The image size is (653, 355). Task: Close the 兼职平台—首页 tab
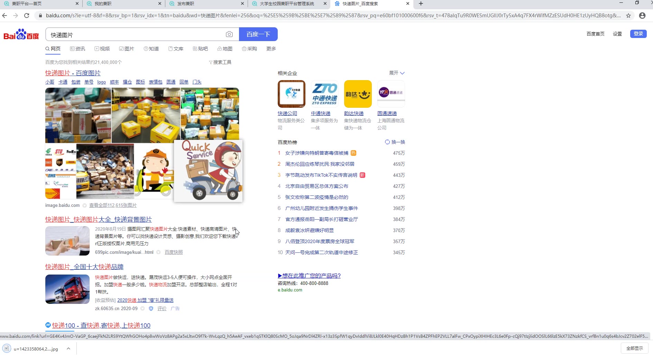tap(77, 3)
